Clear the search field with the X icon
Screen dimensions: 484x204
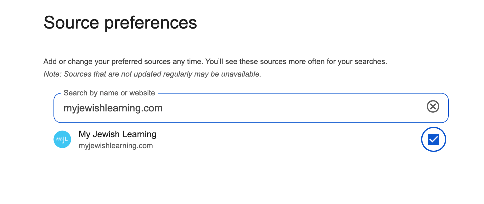(x=433, y=107)
